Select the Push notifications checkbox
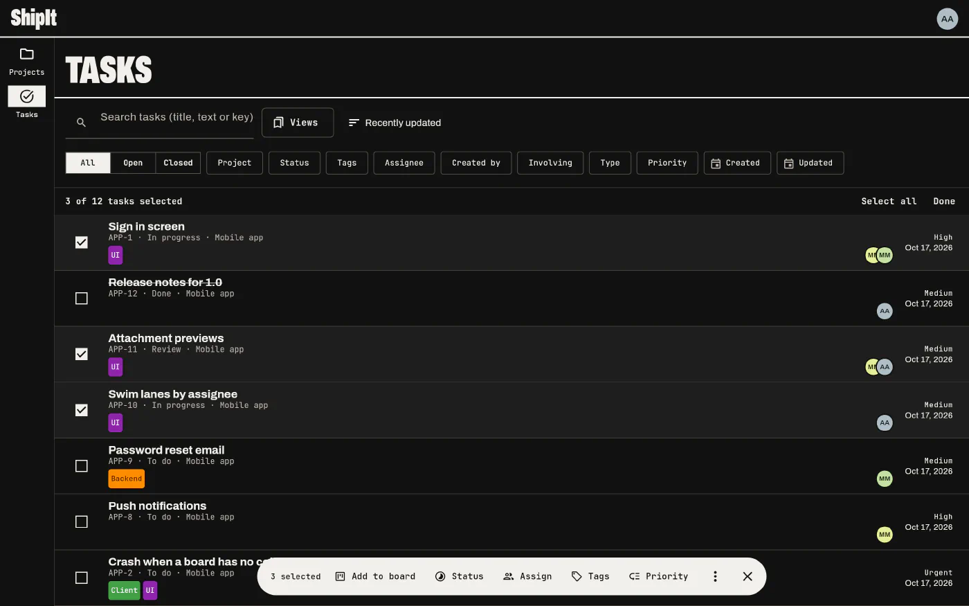The height and width of the screenshot is (606, 969). pos(82,522)
